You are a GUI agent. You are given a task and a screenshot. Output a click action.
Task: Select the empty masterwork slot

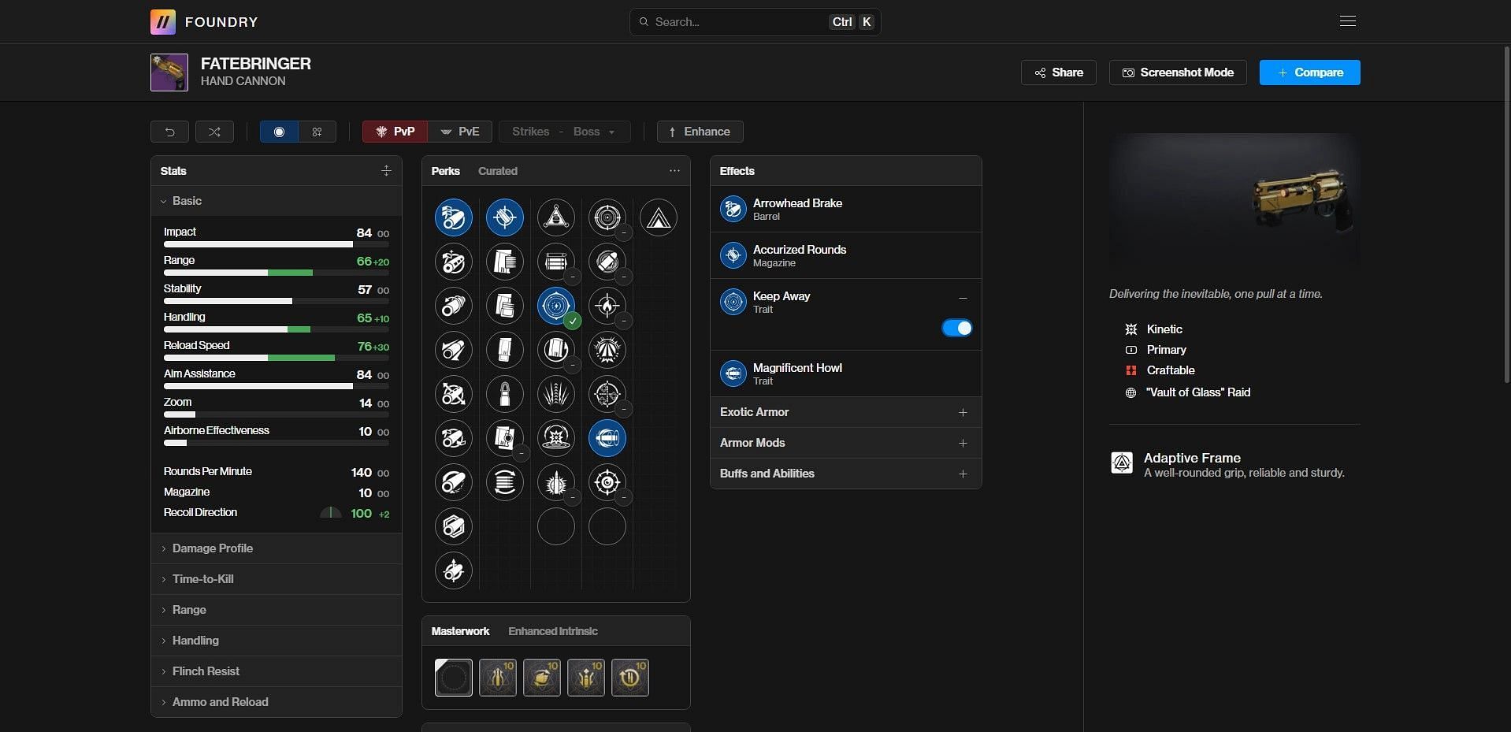pos(454,678)
